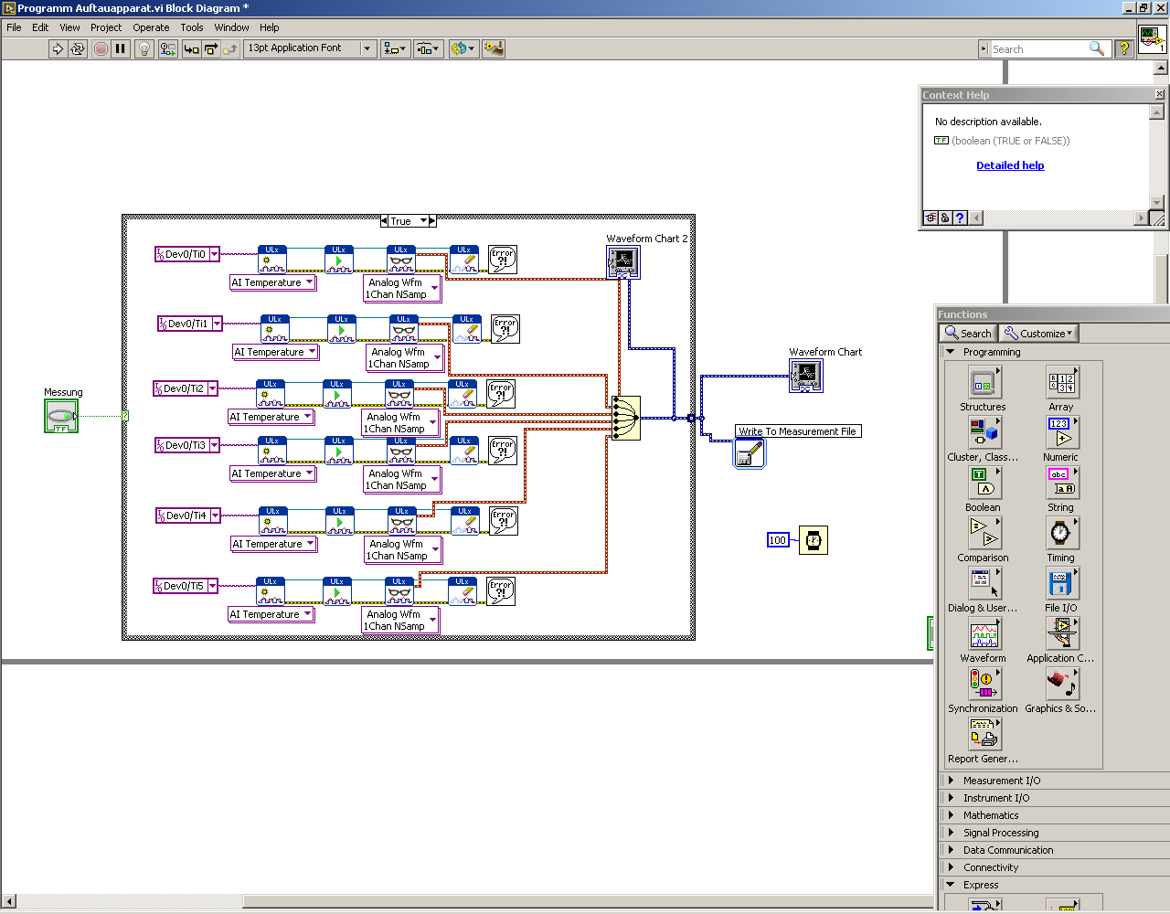Toggle Retain Wire Values button
The height and width of the screenshot is (914, 1170).
[x=167, y=48]
